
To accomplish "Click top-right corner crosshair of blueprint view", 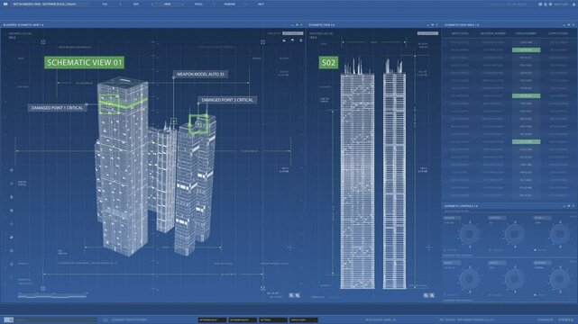I will [x=262, y=42].
